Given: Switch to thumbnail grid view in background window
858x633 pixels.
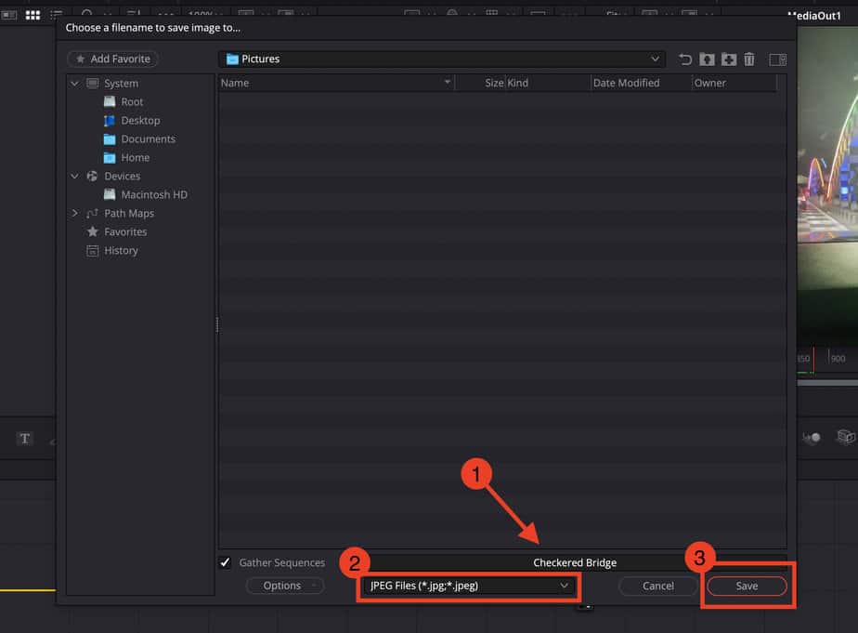Looking at the screenshot, I should click(x=32, y=15).
